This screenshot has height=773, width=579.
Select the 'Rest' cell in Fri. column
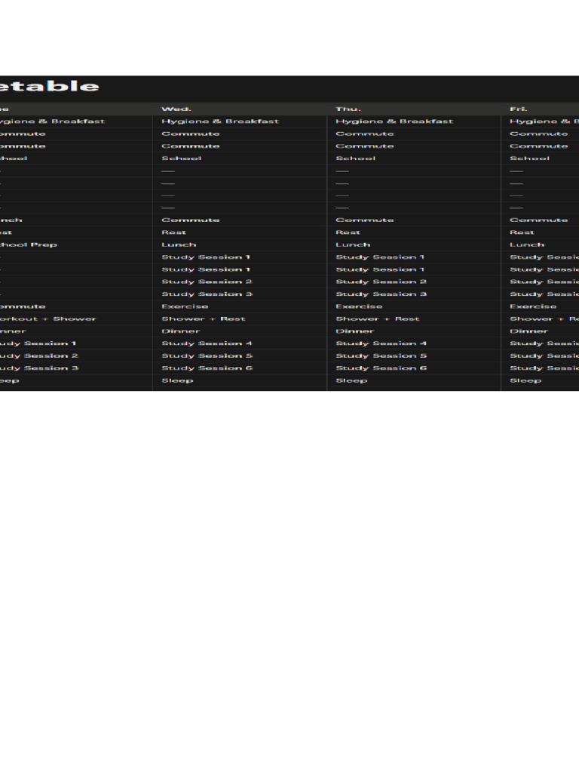pos(522,233)
